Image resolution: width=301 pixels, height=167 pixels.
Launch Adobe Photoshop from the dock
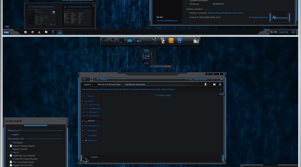(x=179, y=40)
